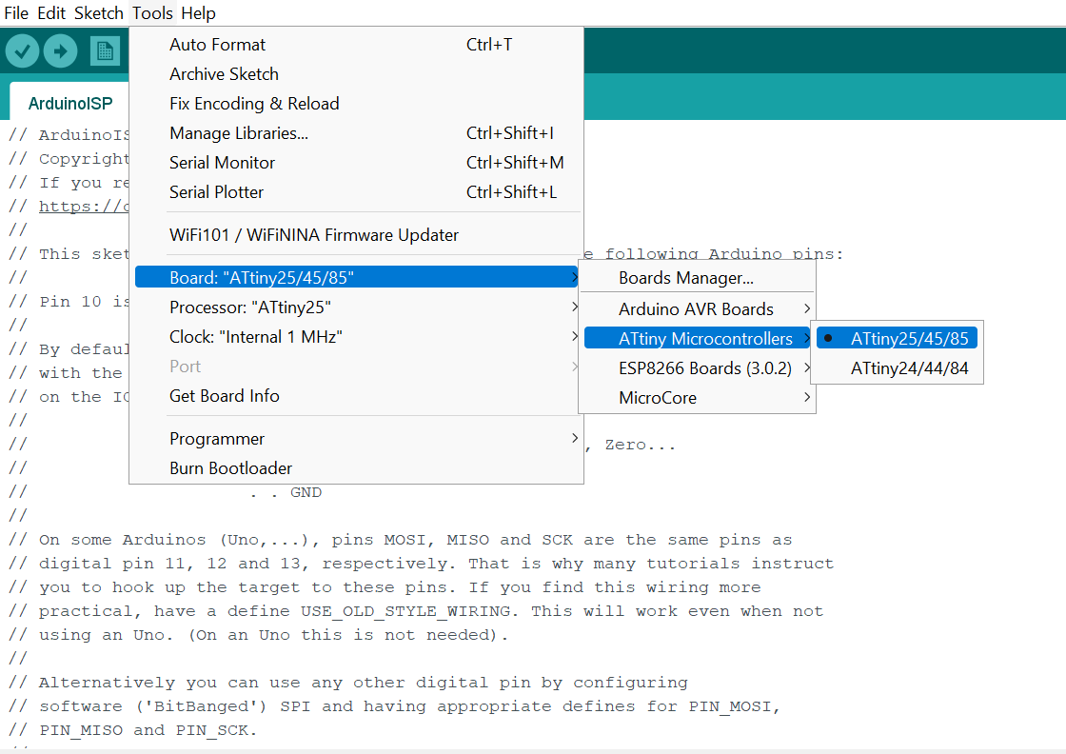
Task: Click the Upload arrow toolbar icon
Action: [60, 50]
